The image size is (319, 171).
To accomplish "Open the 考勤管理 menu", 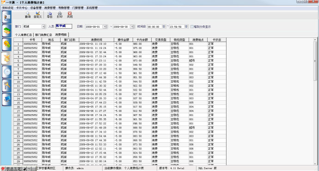I will 64,8.
